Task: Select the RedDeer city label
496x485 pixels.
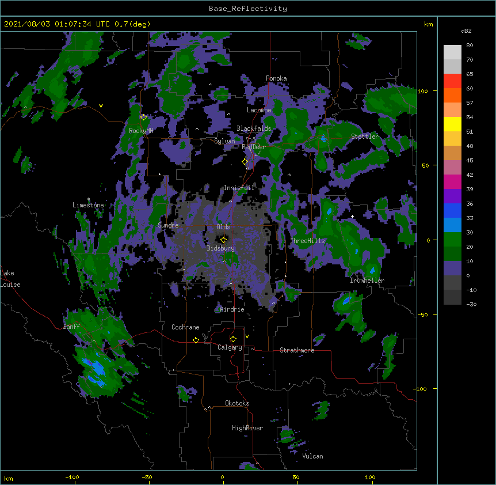Action: 254,147
